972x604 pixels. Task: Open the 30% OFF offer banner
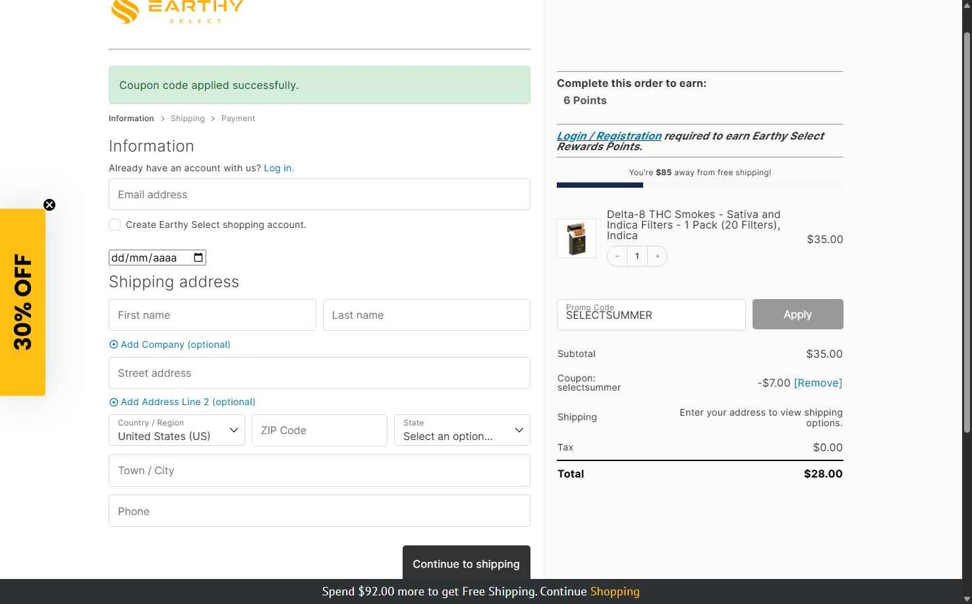[x=22, y=302]
